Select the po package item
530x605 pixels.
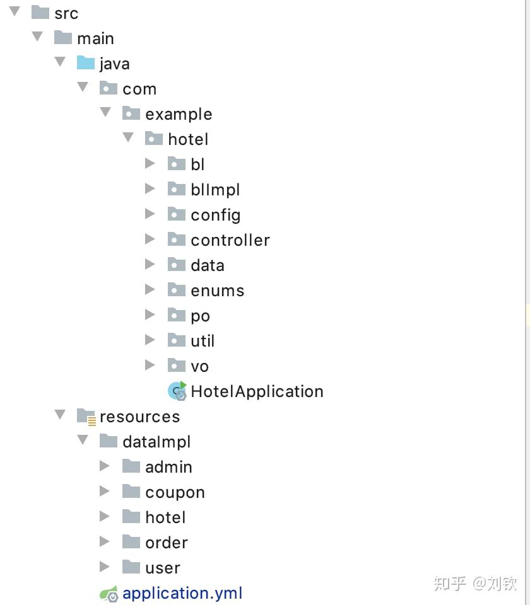[200, 315]
